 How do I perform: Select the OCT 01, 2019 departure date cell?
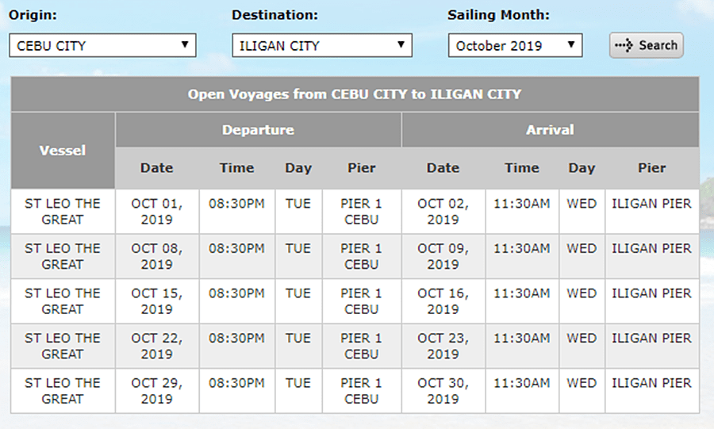tap(156, 211)
